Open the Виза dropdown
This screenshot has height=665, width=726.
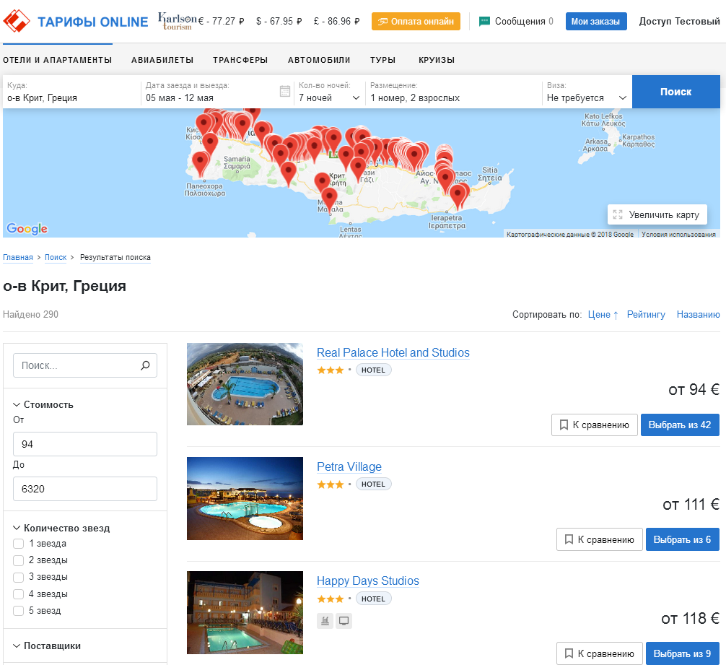pos(586,97)
